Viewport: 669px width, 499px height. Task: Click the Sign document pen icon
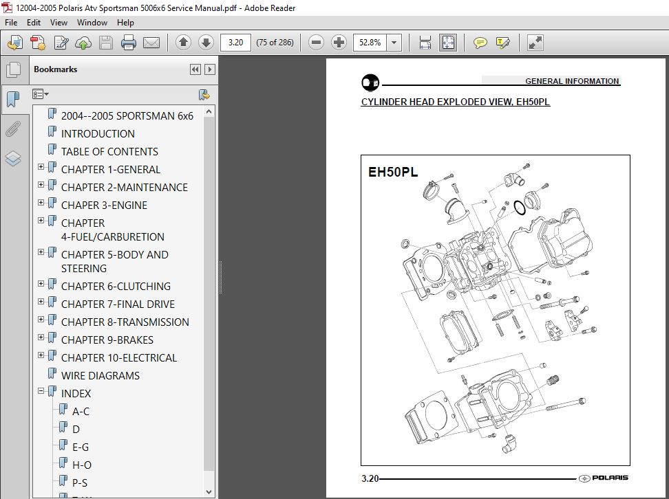61,43
